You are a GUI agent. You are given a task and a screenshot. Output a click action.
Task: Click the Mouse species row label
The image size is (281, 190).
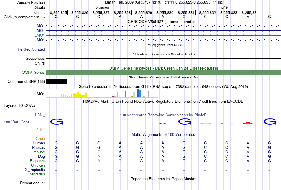click(39, 152)
